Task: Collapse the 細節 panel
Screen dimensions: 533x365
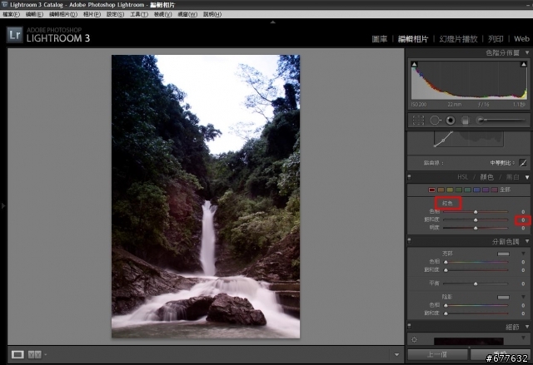Action: pyautogui.click(x=527, y=327)
